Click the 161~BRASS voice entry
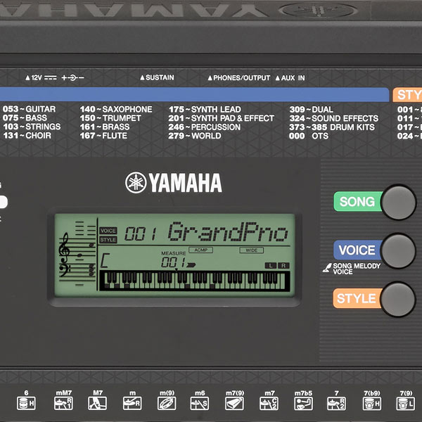Viewport: 422px width, 422px height. [x=105, y=127]
